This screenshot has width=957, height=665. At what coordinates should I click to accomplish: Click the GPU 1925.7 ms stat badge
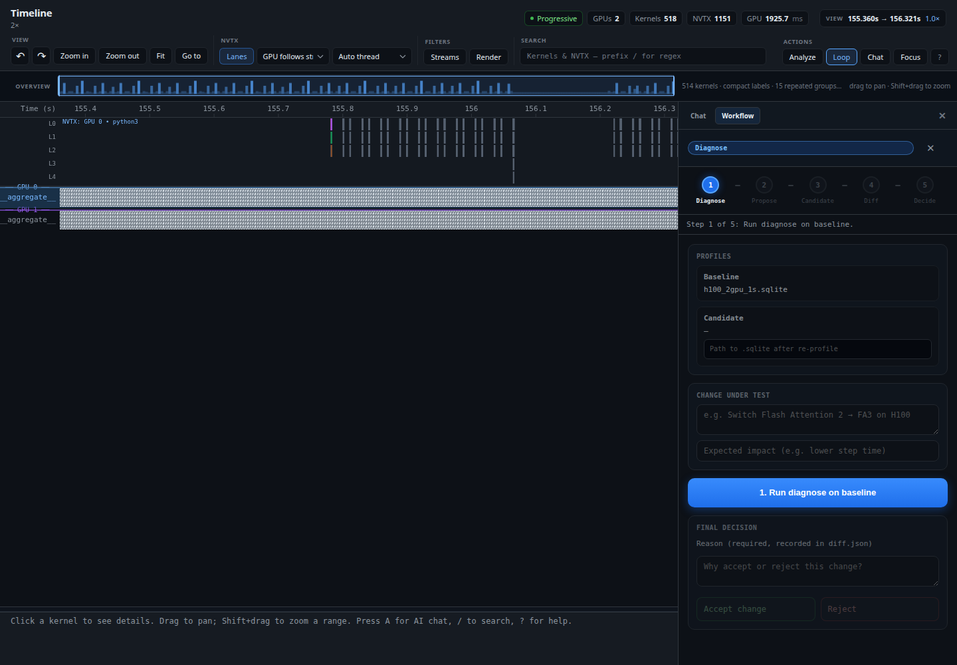(x=775, y=19)
